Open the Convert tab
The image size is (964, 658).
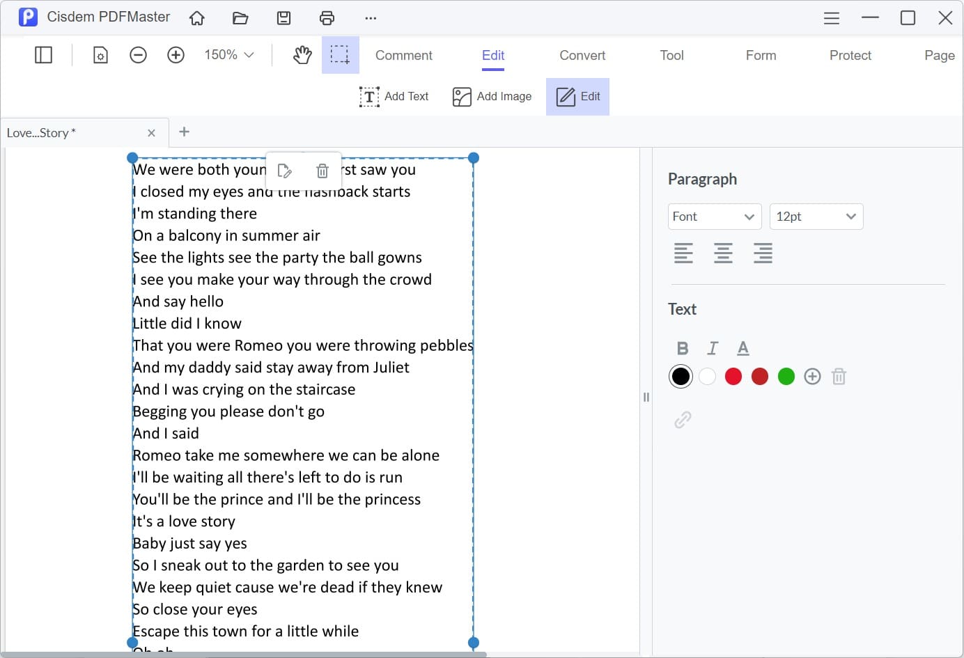click(x=582, y=55)
